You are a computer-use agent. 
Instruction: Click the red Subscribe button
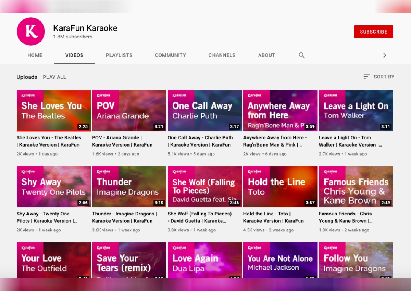[374, 31]
